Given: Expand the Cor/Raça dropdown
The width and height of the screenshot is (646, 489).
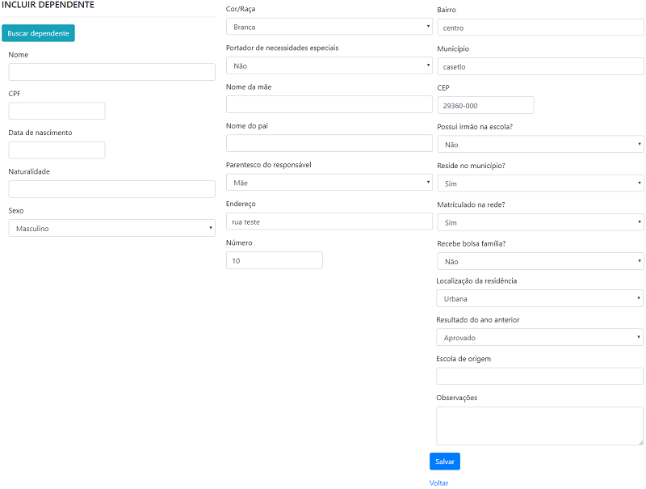Looking at the screenshot, I should coord(329,27).
